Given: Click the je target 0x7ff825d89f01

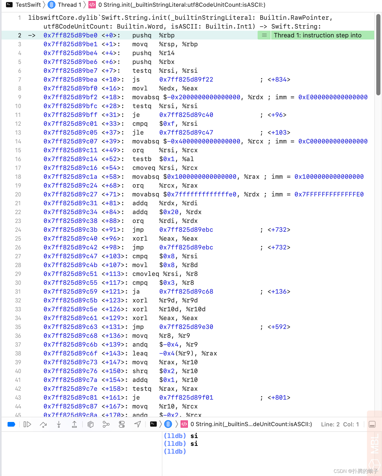Looking at the screenshot, I should click(186, 398).
